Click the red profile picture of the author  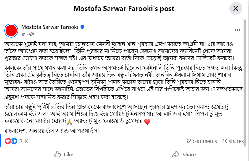11,30
